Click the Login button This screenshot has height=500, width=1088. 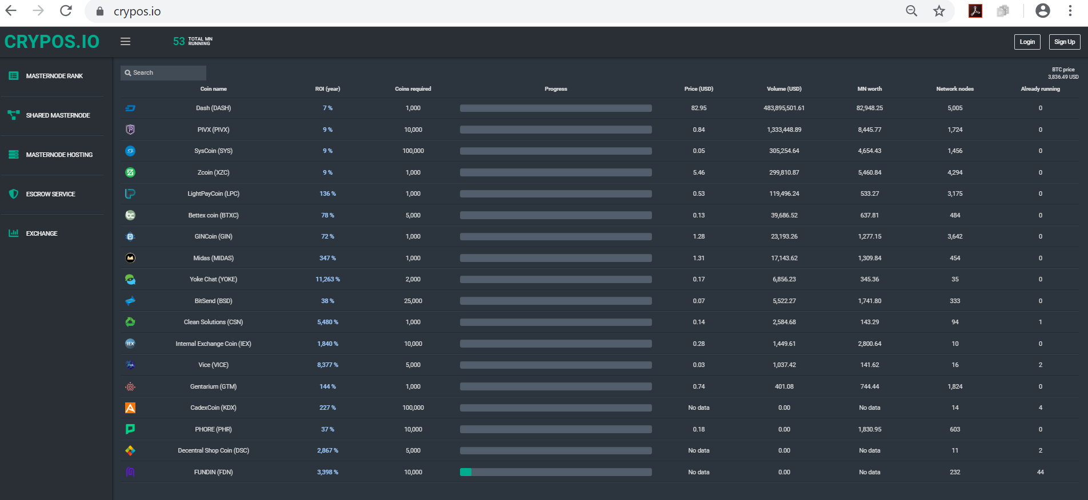pos(1027,42)
